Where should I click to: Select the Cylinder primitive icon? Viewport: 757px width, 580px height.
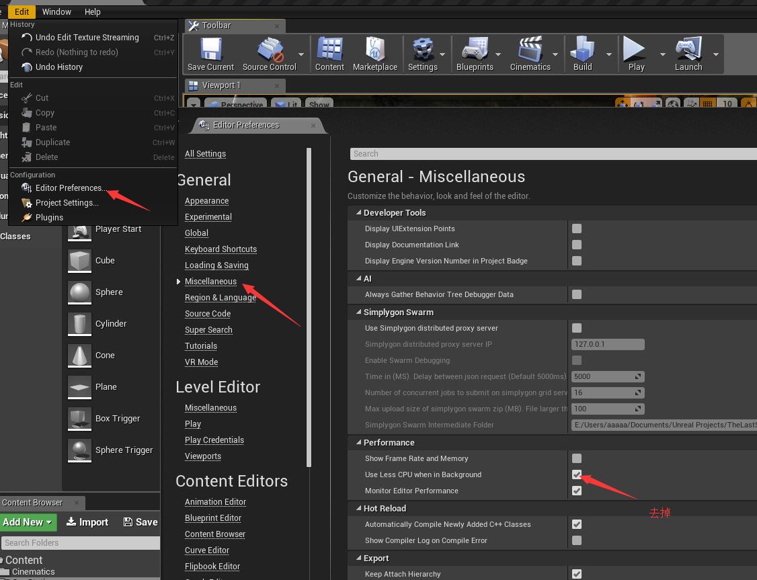(79, 324)
